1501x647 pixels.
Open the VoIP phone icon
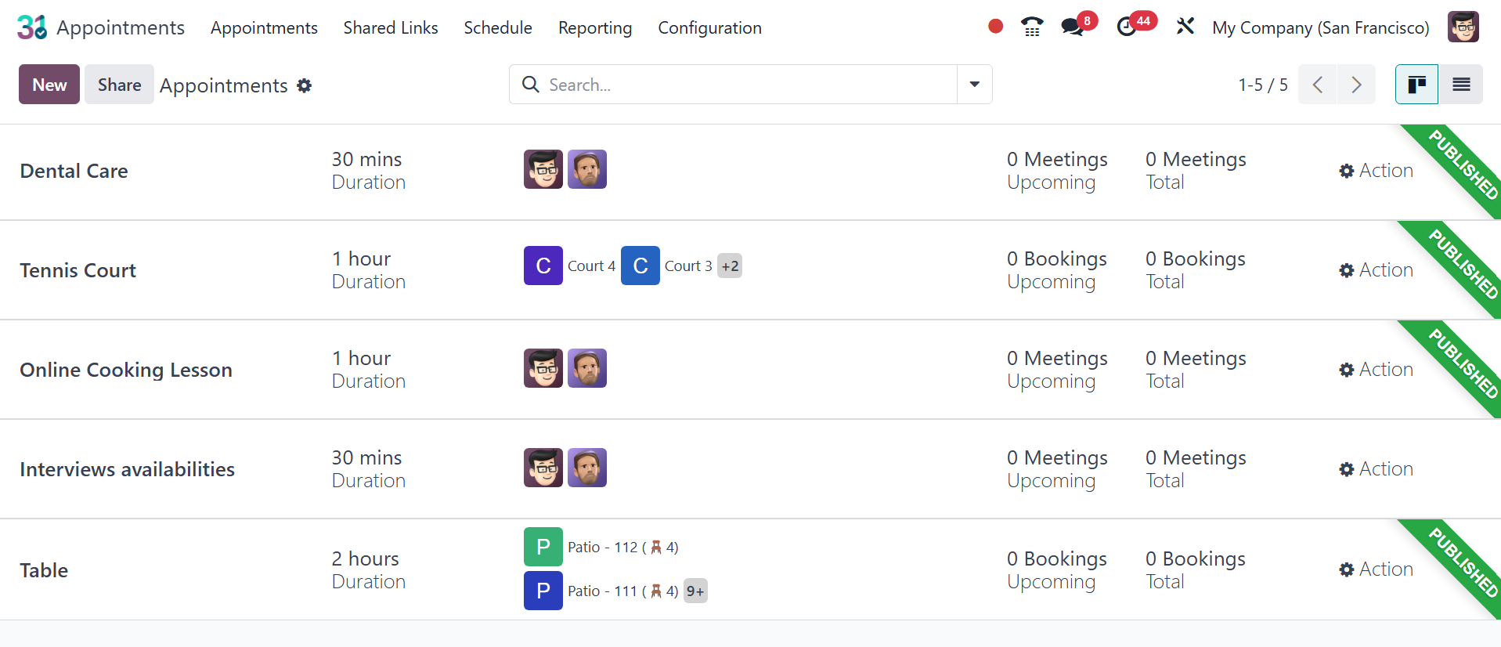click(1032, 27)
